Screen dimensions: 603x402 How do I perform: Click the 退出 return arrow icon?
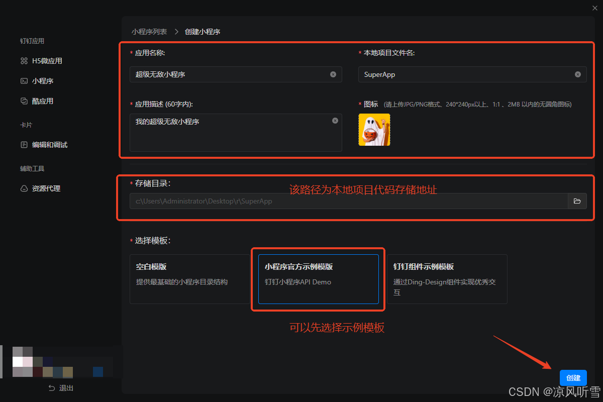51,388
